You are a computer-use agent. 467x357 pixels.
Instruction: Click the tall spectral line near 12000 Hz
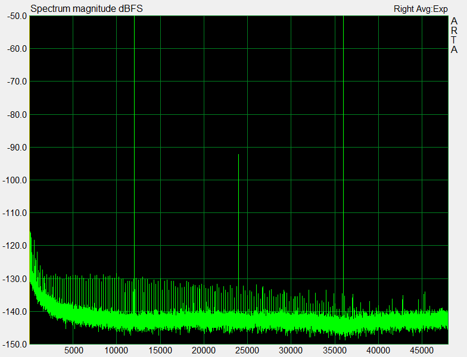point(135,164)
